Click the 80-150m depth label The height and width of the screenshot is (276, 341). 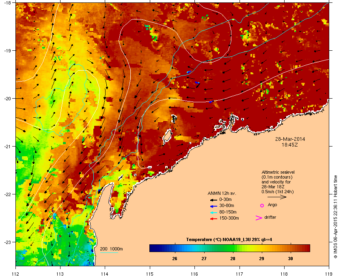228,212
